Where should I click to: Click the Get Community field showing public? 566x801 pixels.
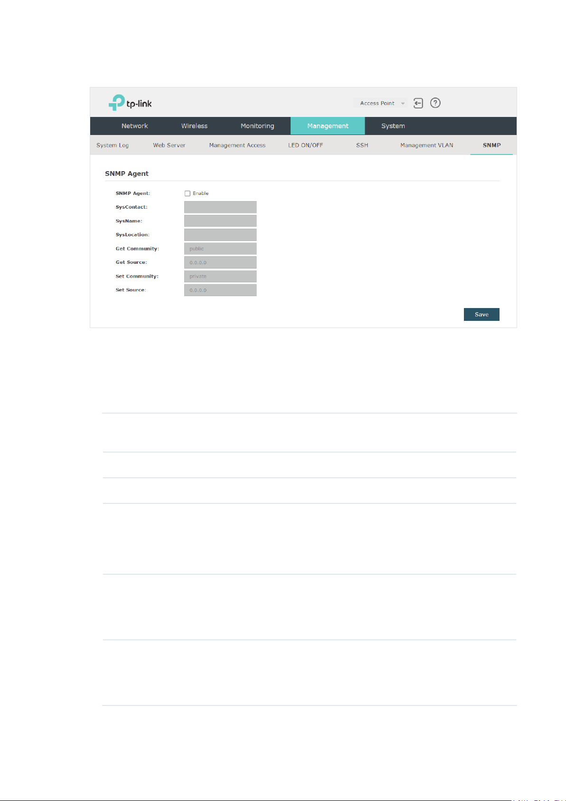coord(220,249)
